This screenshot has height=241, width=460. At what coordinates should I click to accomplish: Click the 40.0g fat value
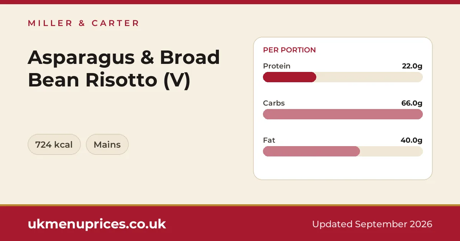[412, 140]
